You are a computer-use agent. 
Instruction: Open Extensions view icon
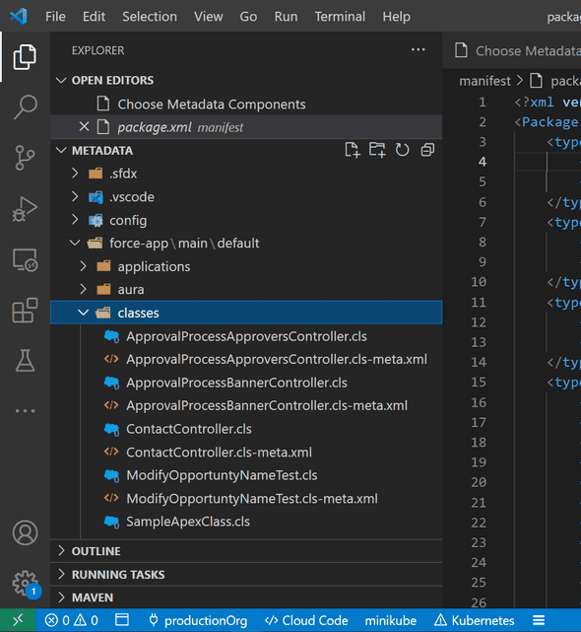pyautogui.click(x=25, y=311)
